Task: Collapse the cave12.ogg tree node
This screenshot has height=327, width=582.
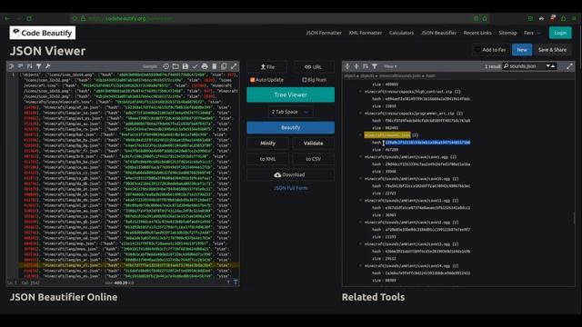Action: coord(360,222)
